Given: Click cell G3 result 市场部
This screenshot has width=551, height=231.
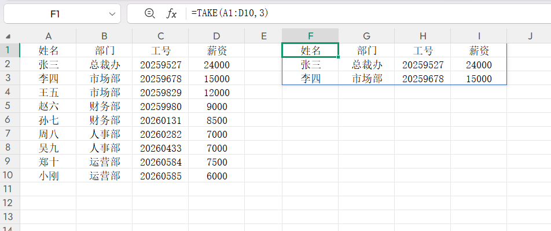Looking at the screenshot, I should click(366, 78).
